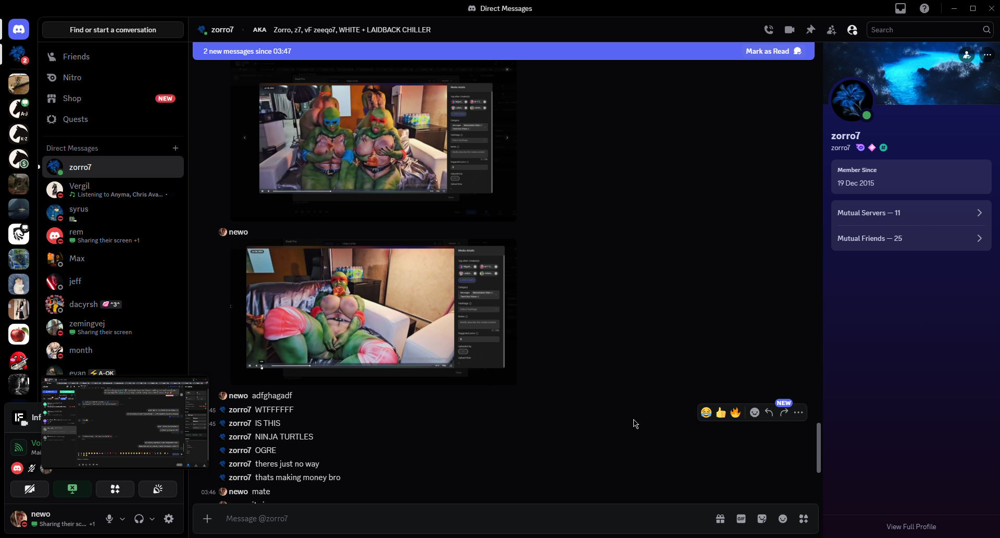The height and width of the screenshot is (538, 1000).
Task: Add friends to this DM
Action: tap(831, 30)
